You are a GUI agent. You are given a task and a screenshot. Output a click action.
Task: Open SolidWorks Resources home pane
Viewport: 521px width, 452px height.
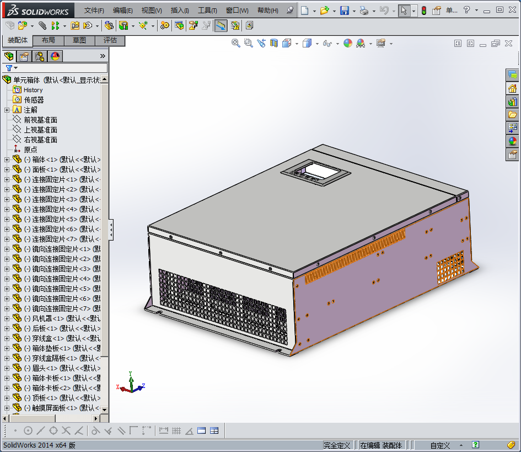point(512,88)
